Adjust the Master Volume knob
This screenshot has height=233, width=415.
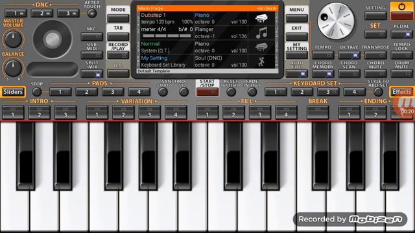pos(13,39)
